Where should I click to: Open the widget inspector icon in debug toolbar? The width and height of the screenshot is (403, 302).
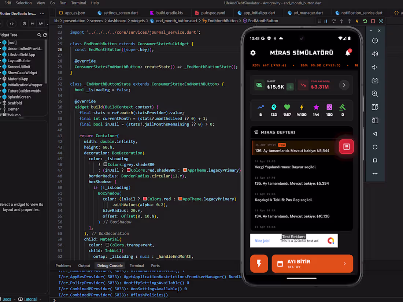pyautogui.click(x=381, y=21)
